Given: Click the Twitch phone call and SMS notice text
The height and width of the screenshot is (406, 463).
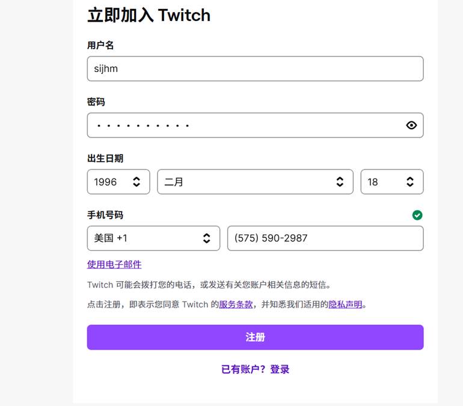Looking at the screenshot, I should click(209, 285).
